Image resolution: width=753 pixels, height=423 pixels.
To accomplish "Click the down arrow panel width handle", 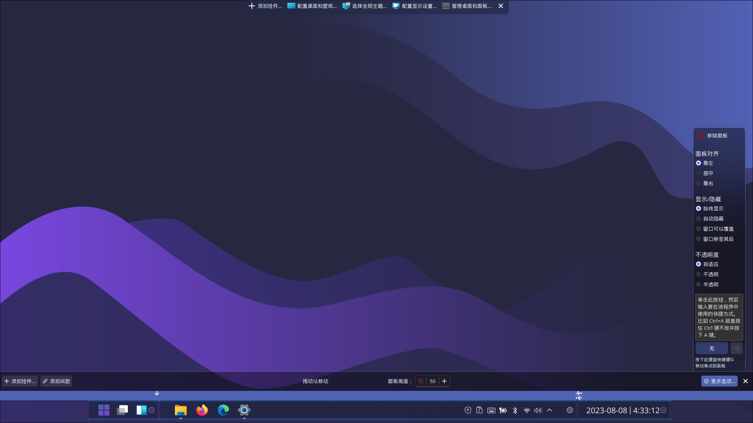I will tap(157, 393).
